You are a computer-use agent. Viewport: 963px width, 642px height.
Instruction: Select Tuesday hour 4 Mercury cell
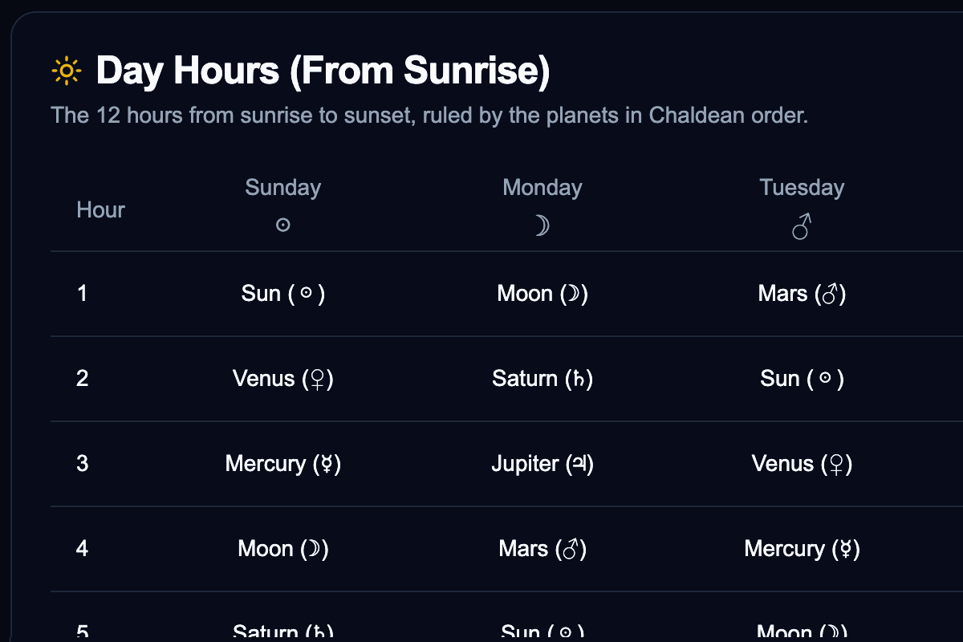point(802,549)
